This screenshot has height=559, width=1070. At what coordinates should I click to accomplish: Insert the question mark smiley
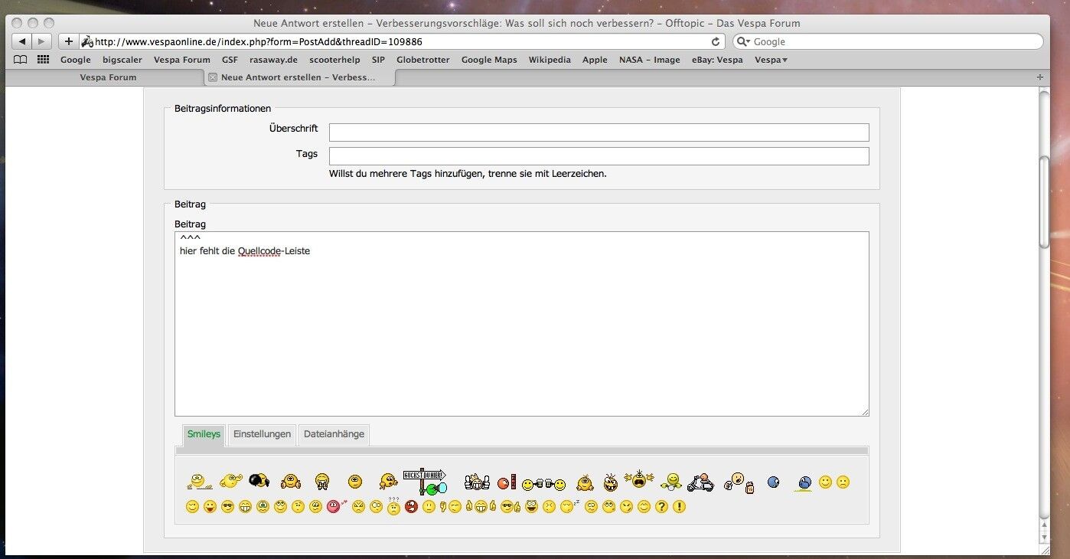pyautogui.click(x=662, y=507)
